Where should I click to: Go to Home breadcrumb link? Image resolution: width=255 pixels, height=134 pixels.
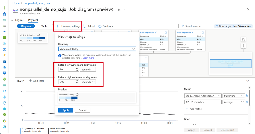[x=16, y=3]
